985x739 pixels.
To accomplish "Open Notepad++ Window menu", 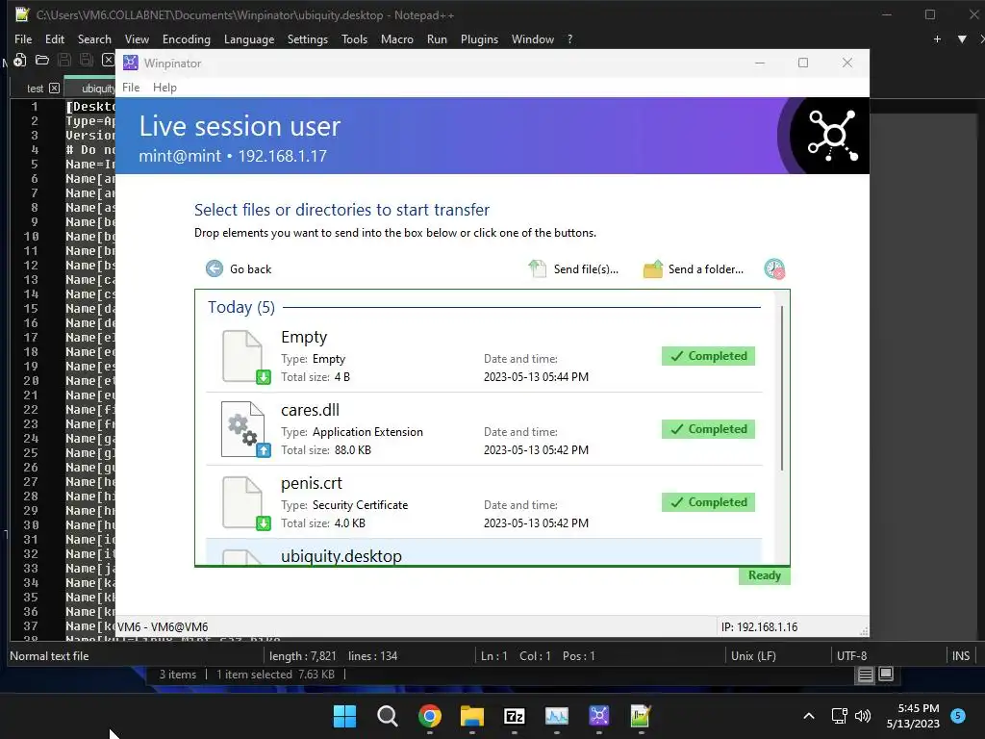I will click(533, 38).
